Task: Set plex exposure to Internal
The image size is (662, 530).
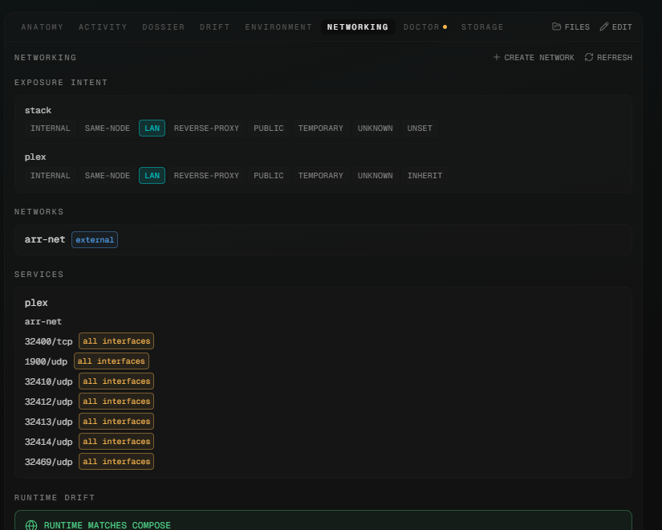Action: [51, 175]
